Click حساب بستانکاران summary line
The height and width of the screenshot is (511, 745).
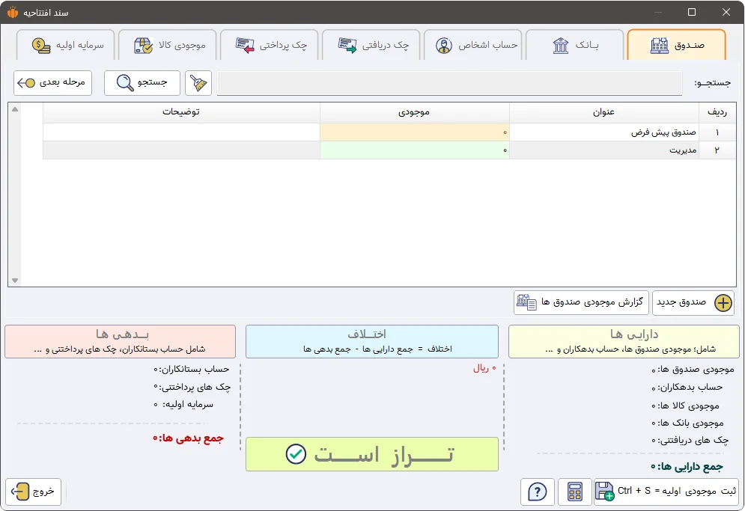point(192,369)
